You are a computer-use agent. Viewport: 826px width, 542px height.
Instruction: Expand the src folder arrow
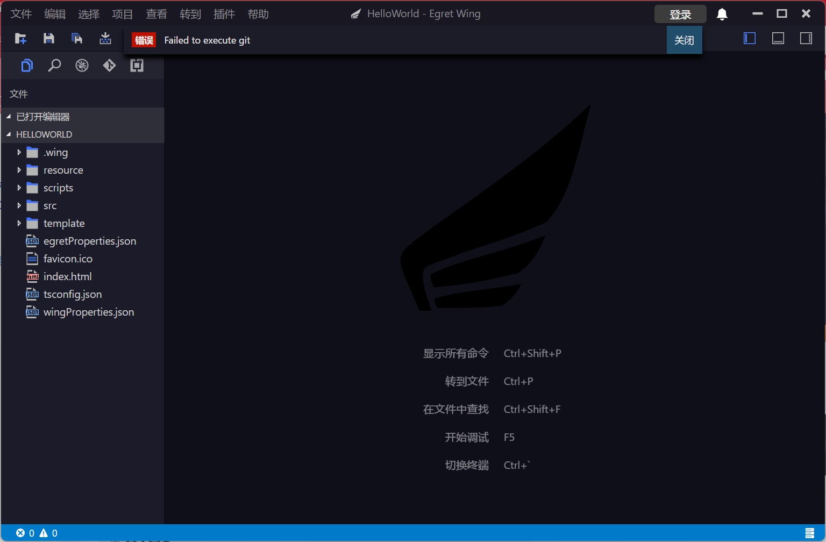19,205
